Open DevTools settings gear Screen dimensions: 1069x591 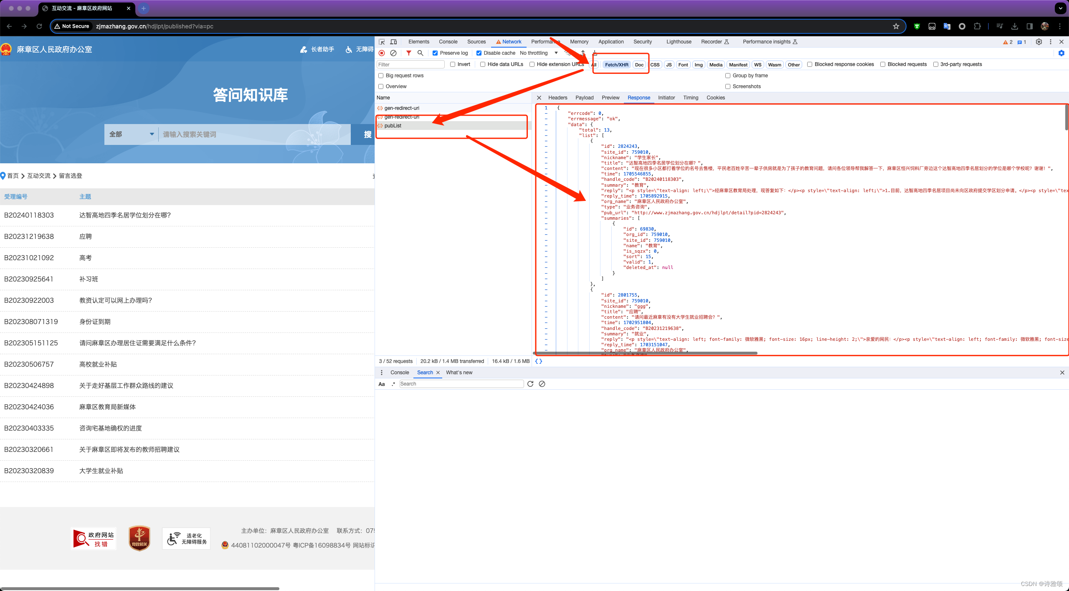coord(1039,42)
